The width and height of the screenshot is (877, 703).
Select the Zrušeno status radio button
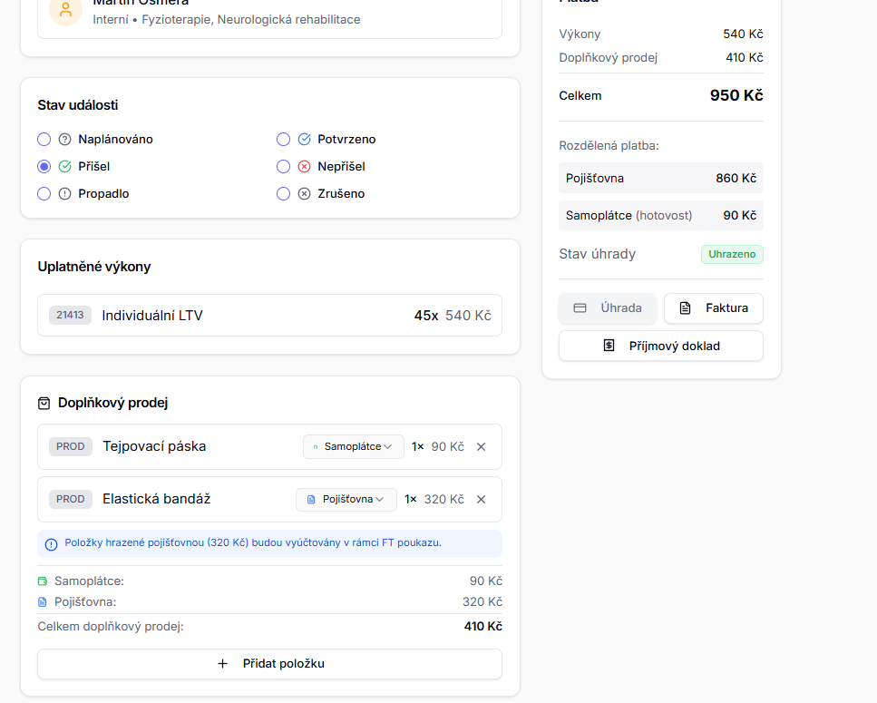click(283, 193)
